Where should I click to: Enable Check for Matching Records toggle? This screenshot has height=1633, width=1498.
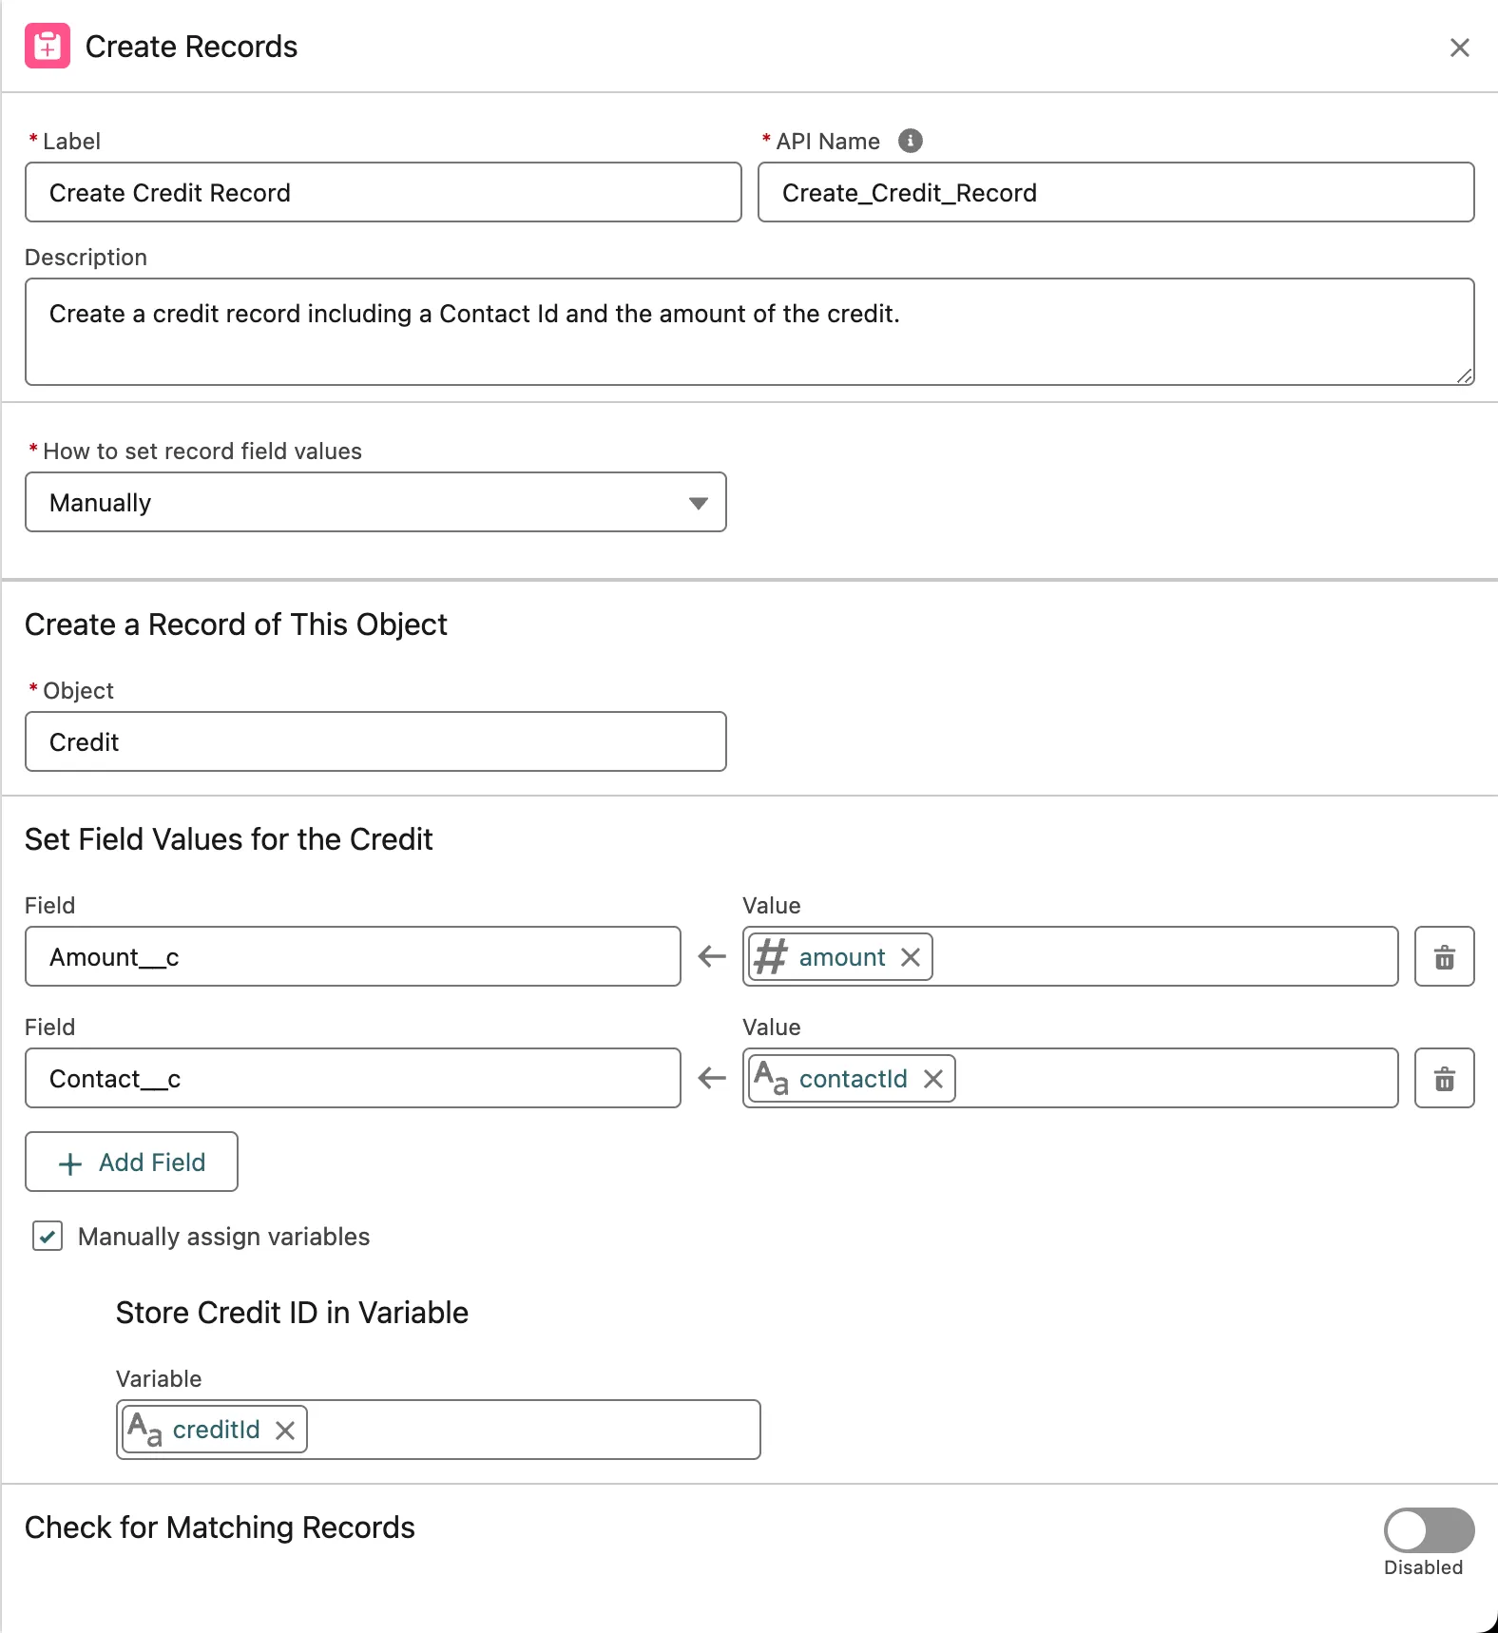pyautogui.click(x=1428, y=1530)
